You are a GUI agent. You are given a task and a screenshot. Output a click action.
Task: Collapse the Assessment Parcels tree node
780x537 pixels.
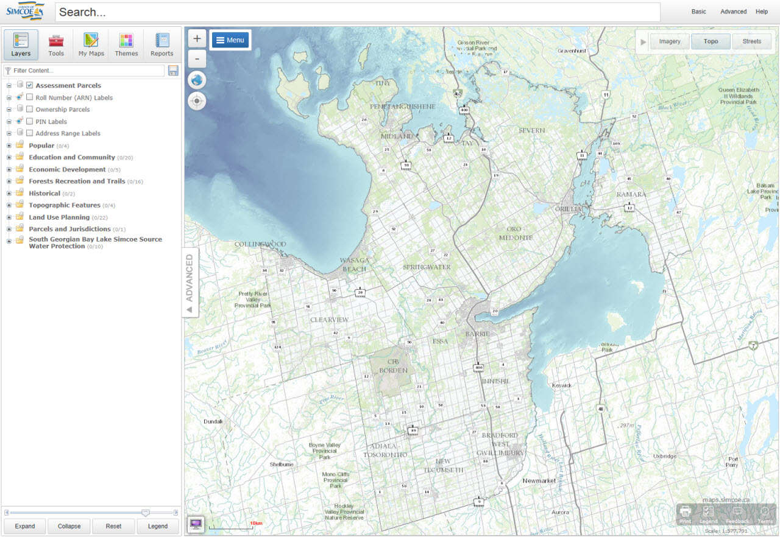click(x=9, y=85)
